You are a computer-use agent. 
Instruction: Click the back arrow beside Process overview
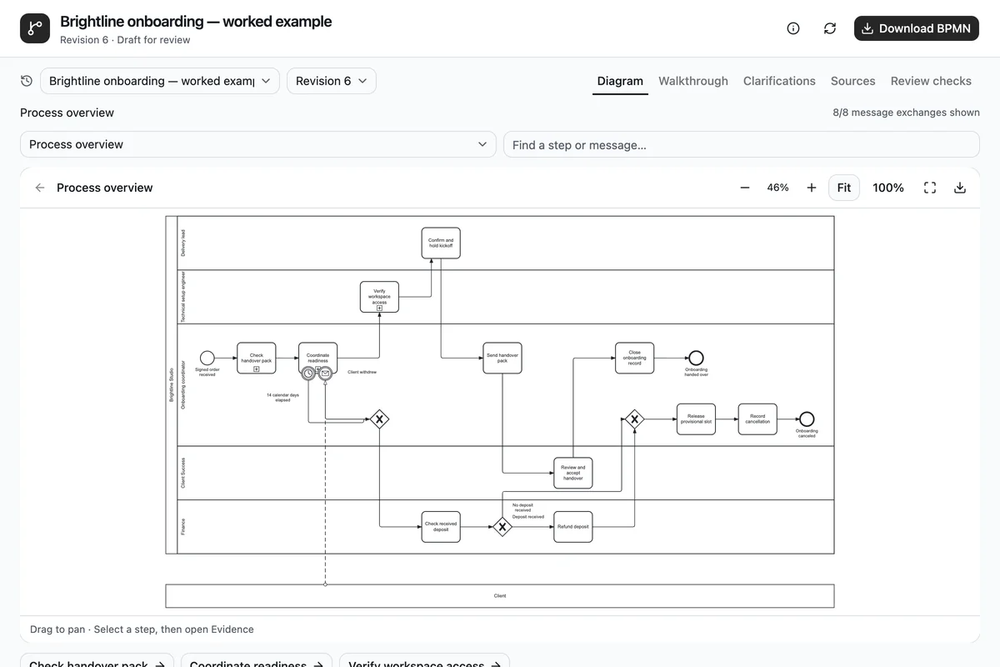(40, 188)
